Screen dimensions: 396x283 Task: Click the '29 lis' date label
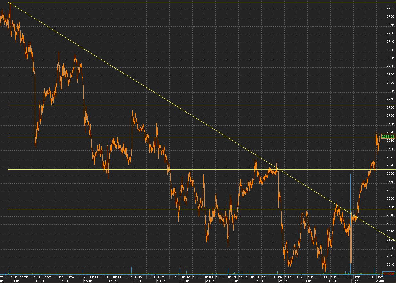click(307, 281)
